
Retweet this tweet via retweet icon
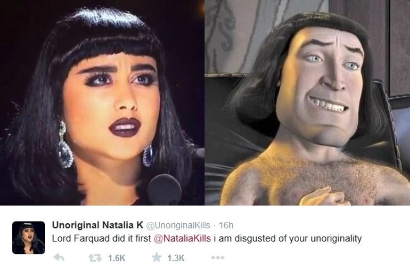(x=95, y=258)
